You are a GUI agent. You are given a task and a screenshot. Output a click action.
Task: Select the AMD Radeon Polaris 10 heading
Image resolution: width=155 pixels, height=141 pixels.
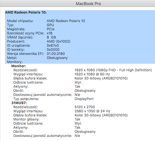[x=26, y=12]
